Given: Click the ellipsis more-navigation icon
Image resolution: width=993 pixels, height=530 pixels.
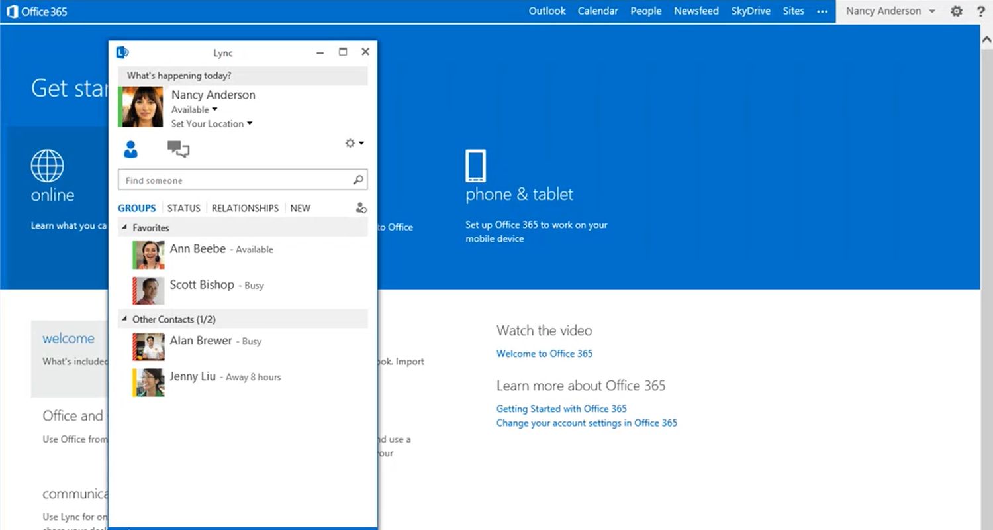Looking at the screenshot, I should 822,11.
